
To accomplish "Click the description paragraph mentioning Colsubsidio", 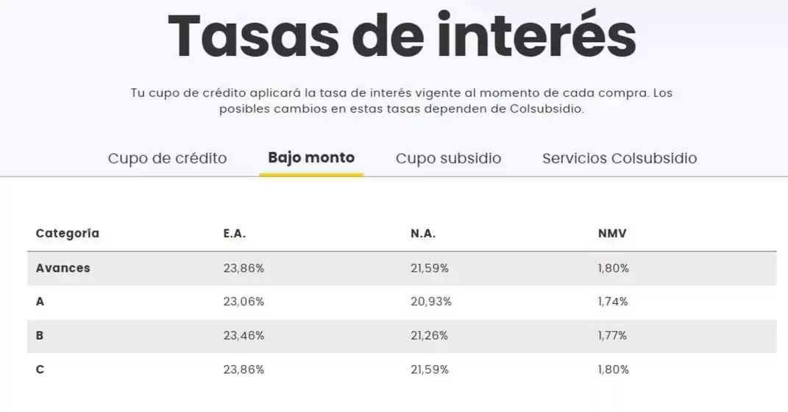I will coord(402,101).
